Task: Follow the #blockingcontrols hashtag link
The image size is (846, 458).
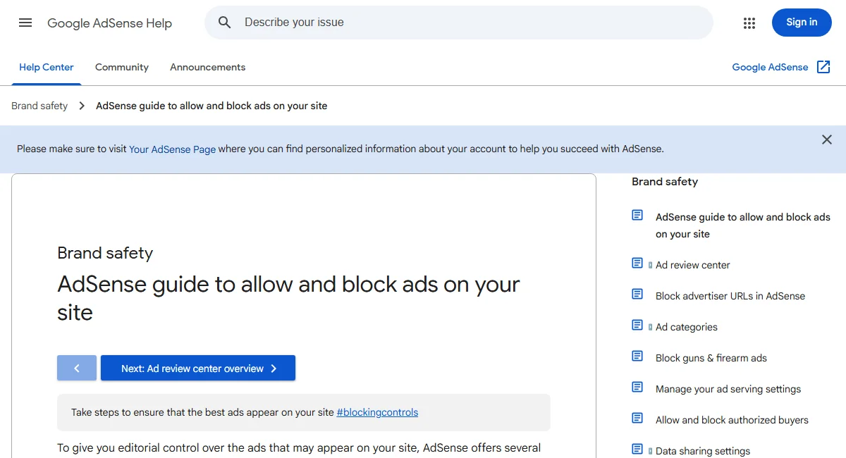Action: click(377, 412)
